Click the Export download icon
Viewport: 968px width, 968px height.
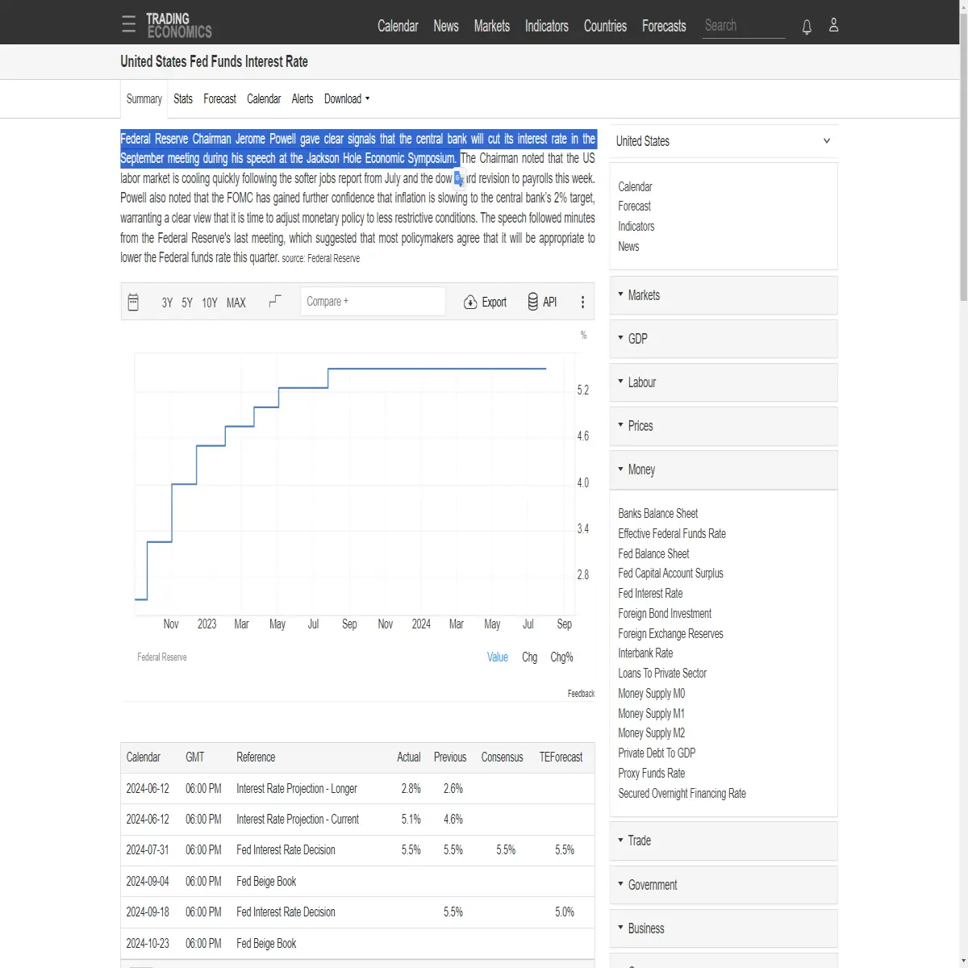tap(470, 302)
